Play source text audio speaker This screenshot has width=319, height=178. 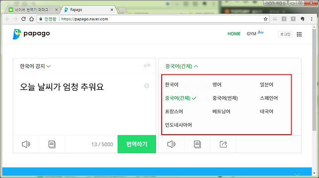coord(26,144)
